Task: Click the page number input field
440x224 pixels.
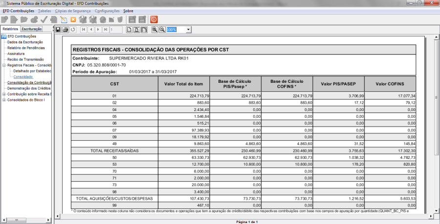Action: pyautogui.click(x=116, y=29)
